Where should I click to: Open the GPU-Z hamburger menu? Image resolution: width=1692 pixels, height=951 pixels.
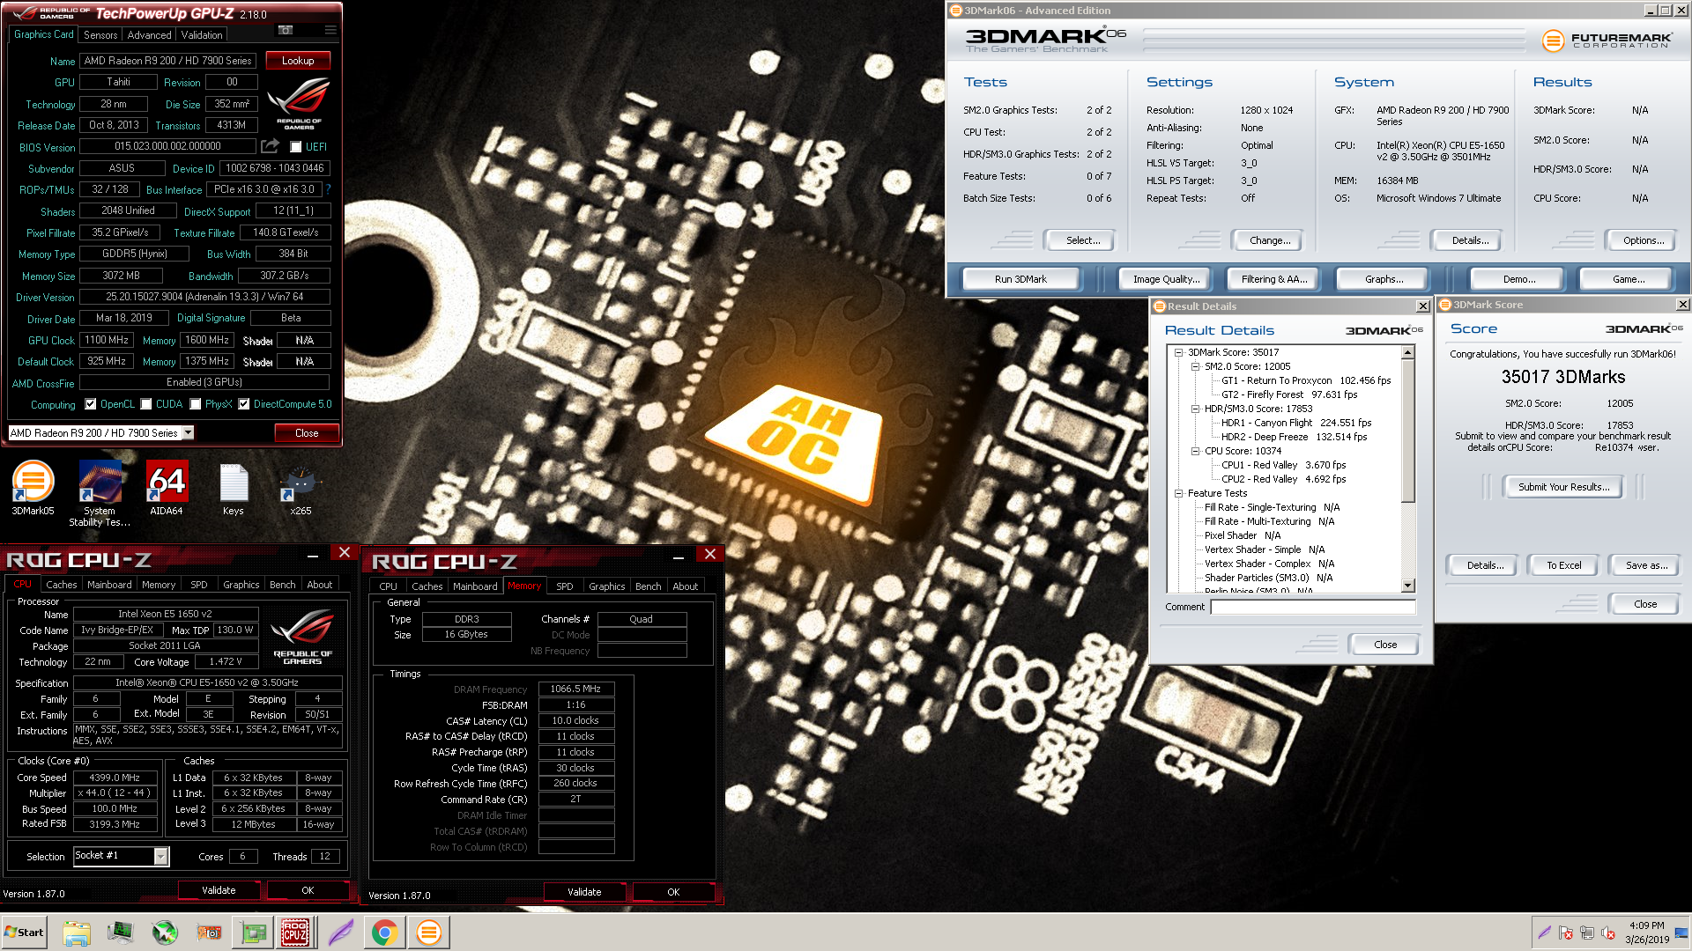[330, 30]
